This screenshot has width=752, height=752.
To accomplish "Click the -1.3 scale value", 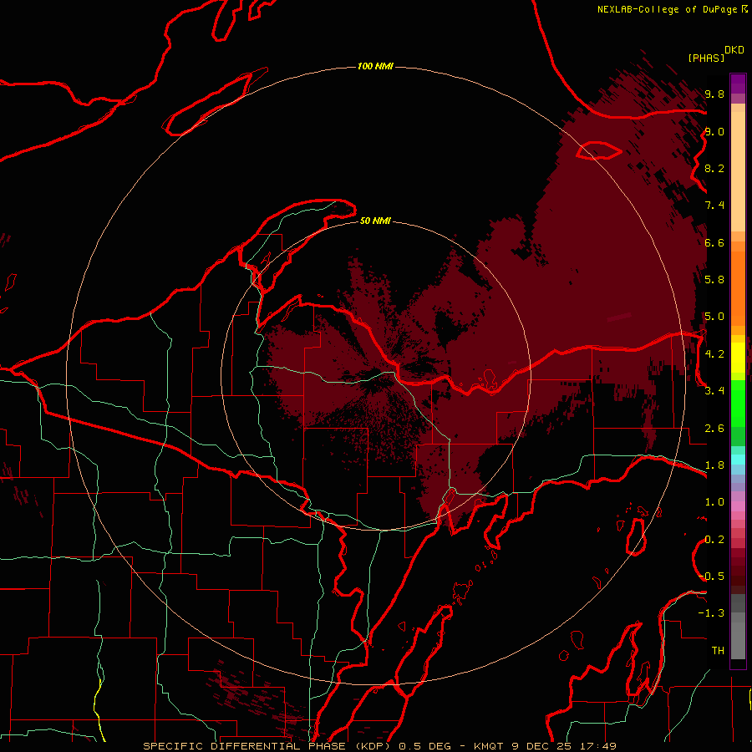I will 711,613.
